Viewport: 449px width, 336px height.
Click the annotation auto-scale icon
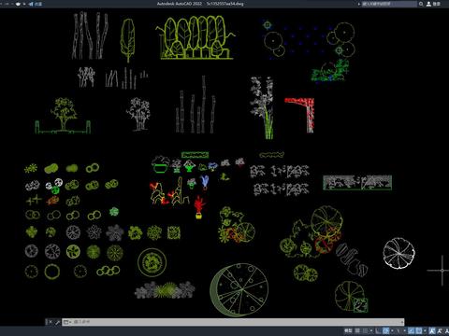(x=440, y=330)
